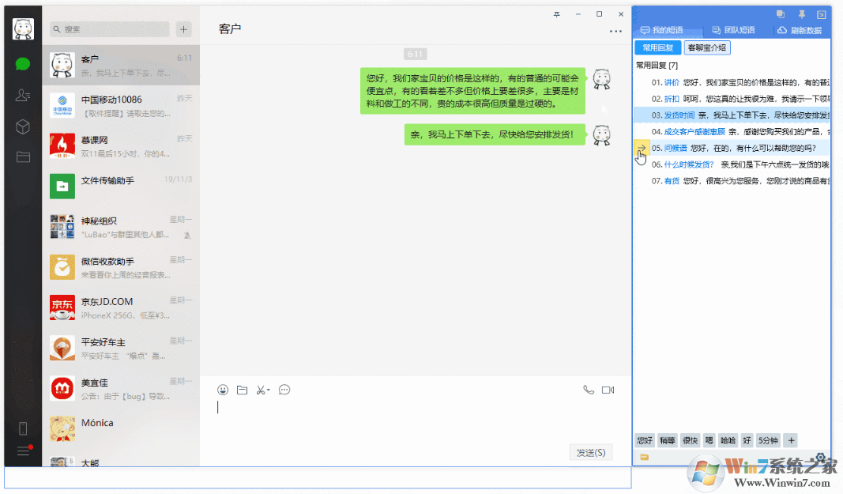This screenshot has height=494, width=843.
Task: Open chat message history icon
Action: 284,390
